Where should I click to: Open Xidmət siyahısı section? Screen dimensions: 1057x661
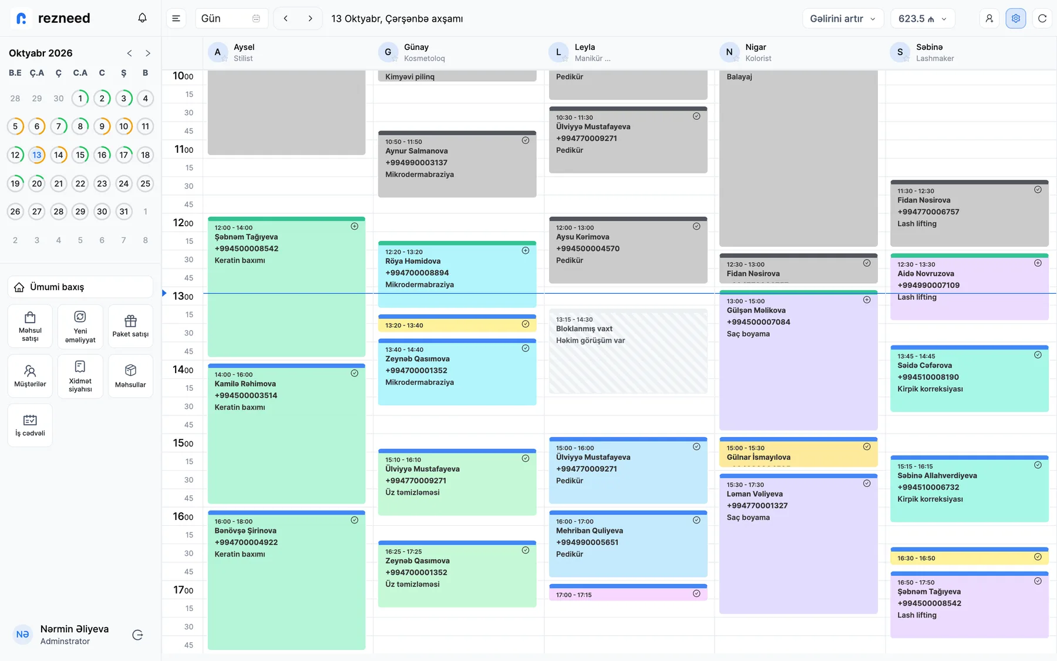(x=80, y=376)
